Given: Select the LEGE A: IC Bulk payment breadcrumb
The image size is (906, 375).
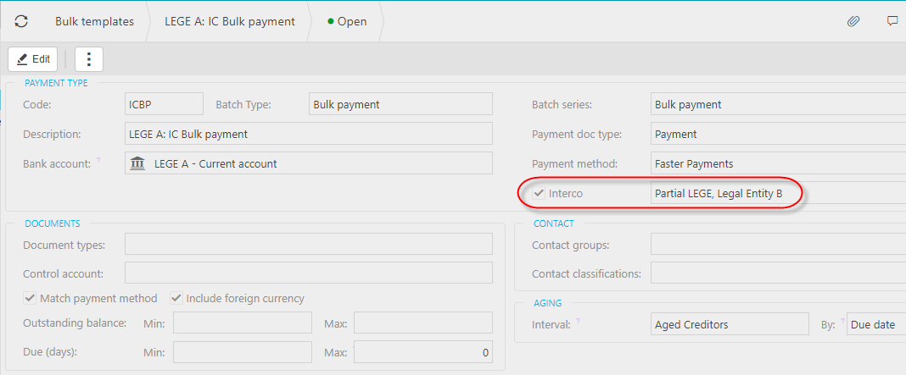Looking at the screenshot, I should (x=229, y=21).
